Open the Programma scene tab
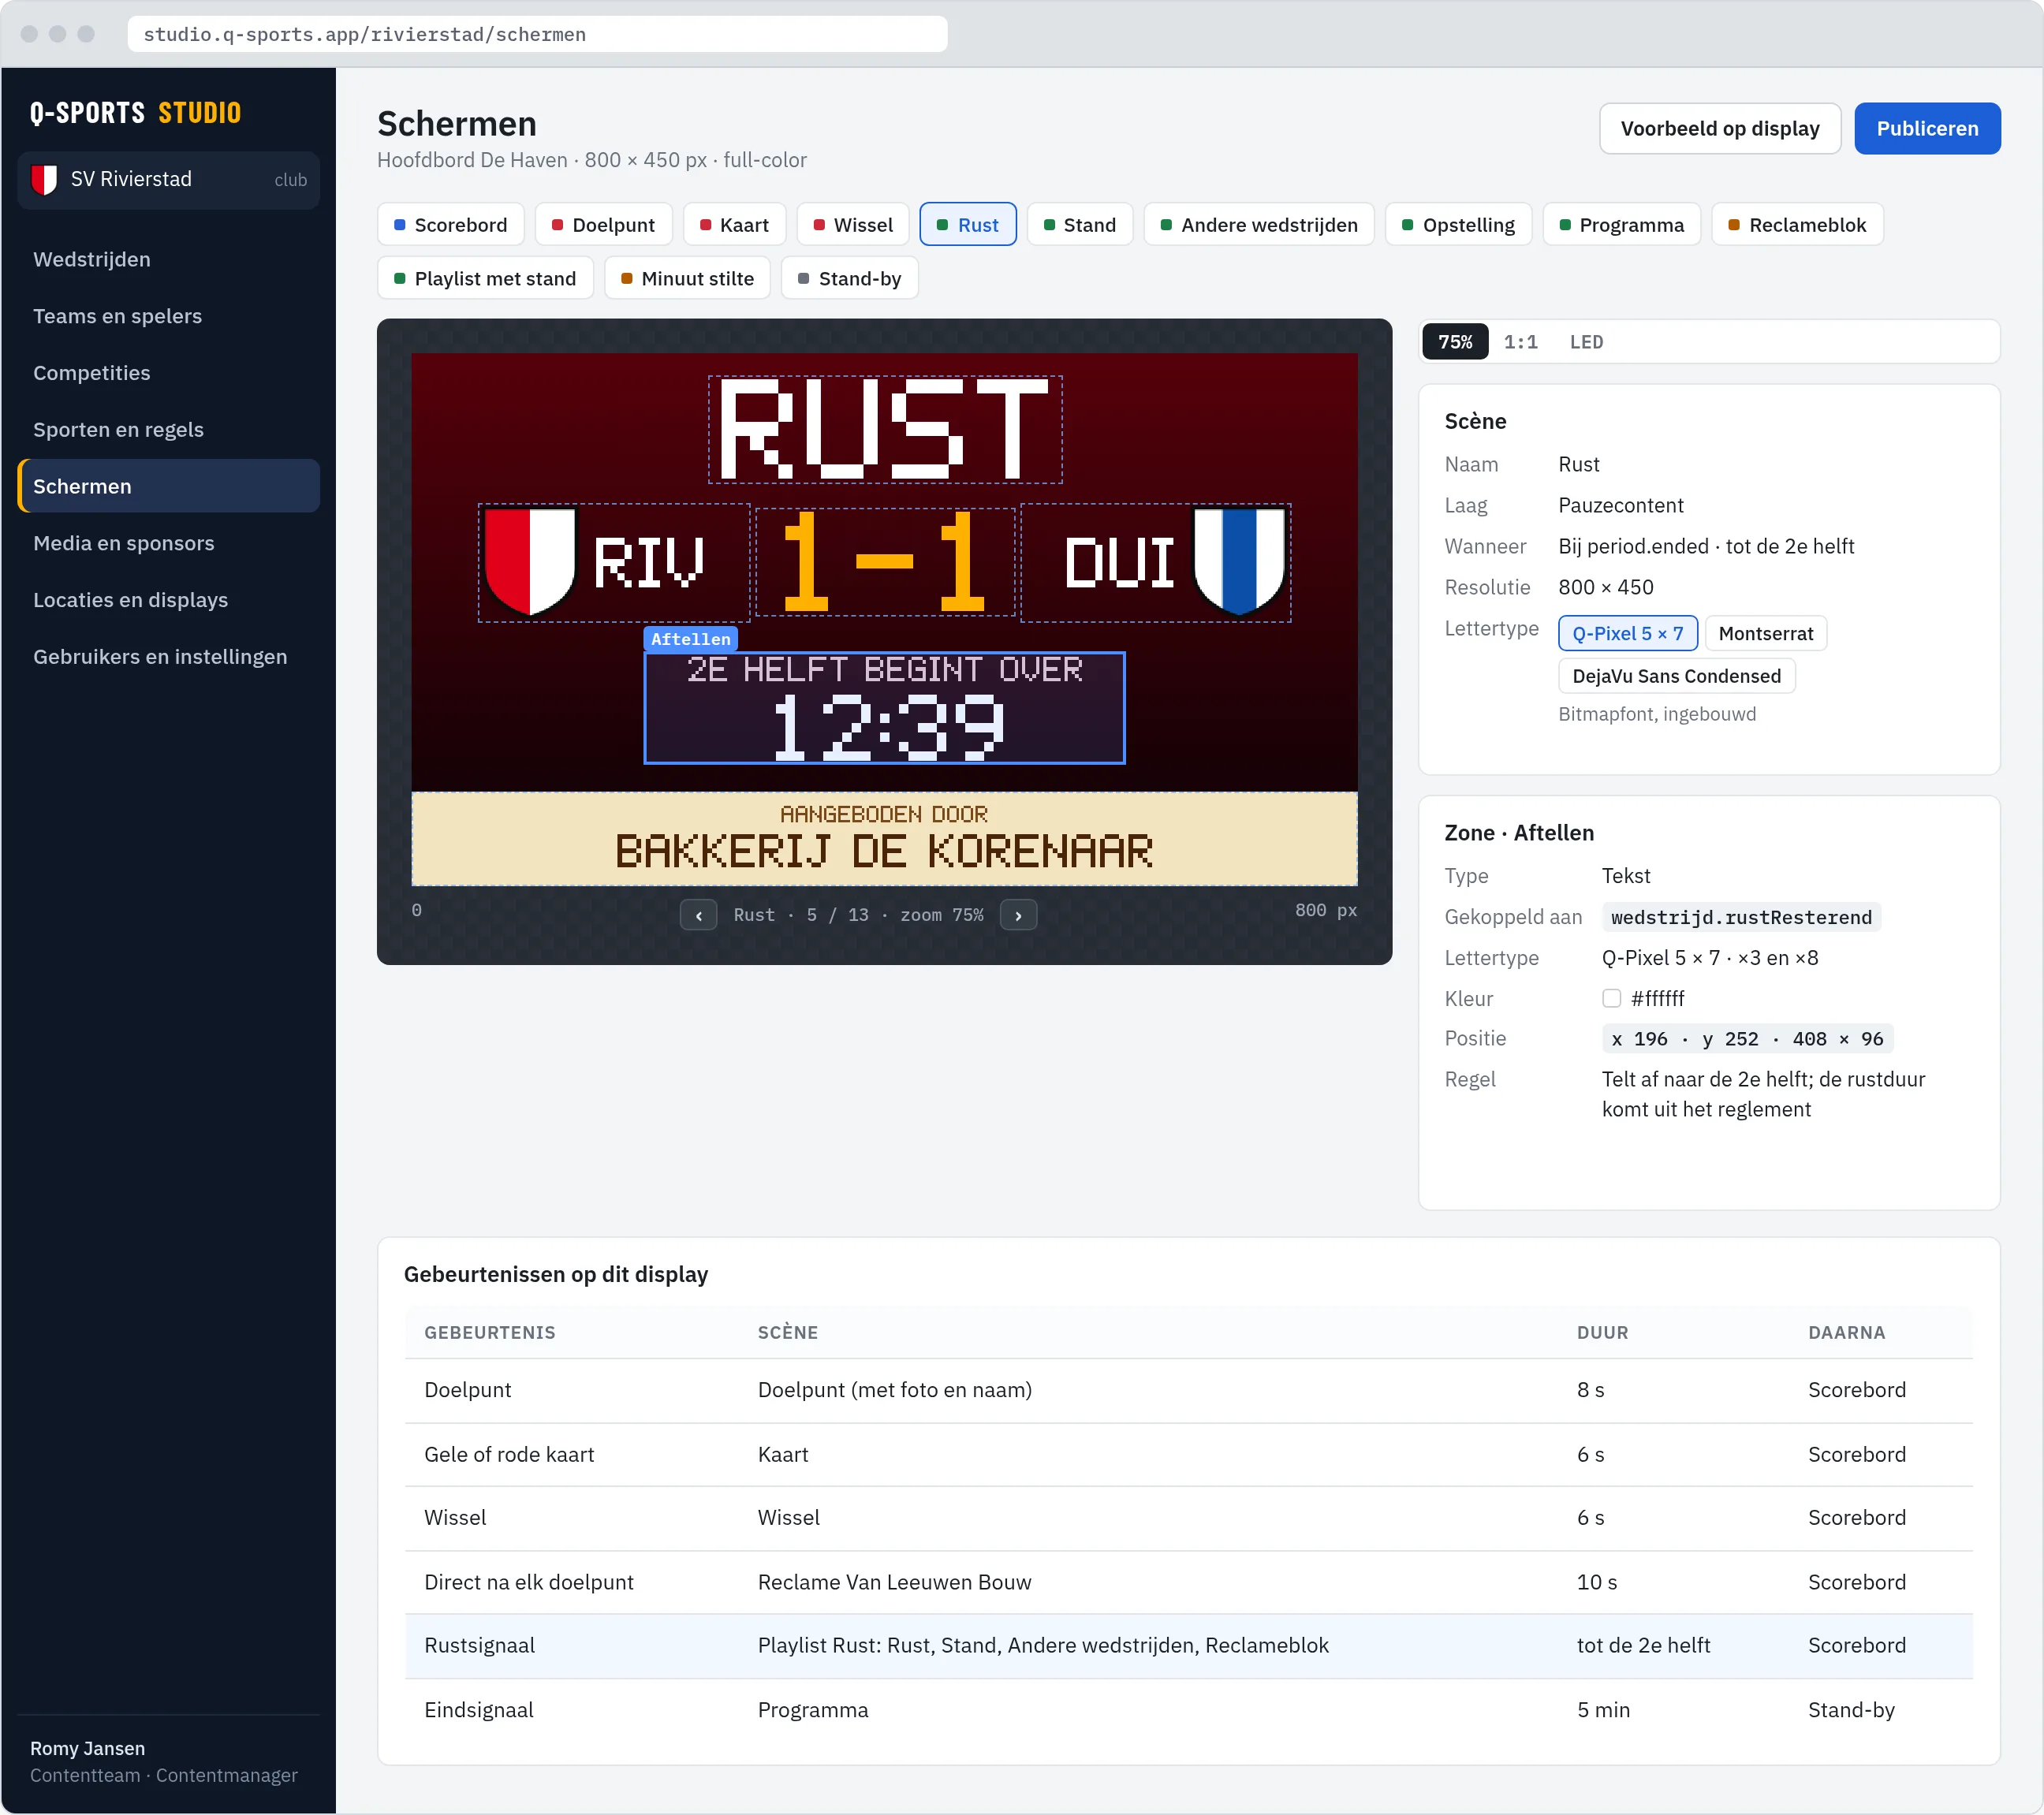The height and width of the screenshot is (1815, 2044). click(1621, 224)
